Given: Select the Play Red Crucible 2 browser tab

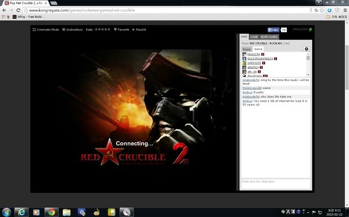Looking at the screenshot, I should [26, 3].
